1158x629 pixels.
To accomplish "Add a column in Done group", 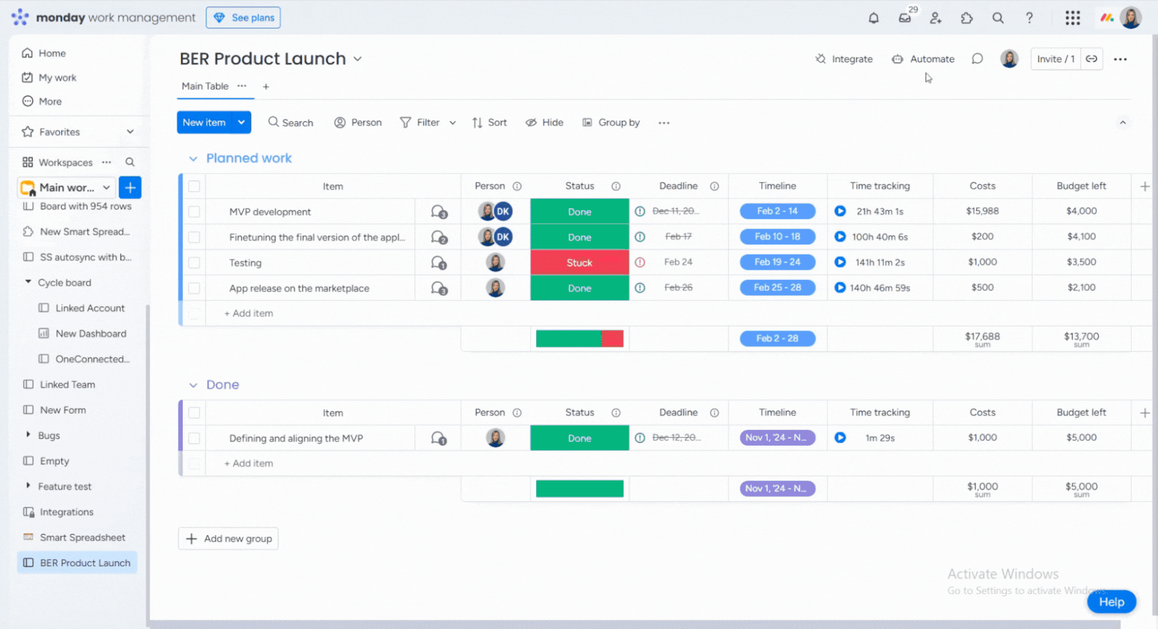I will [x=1145, y=412].
